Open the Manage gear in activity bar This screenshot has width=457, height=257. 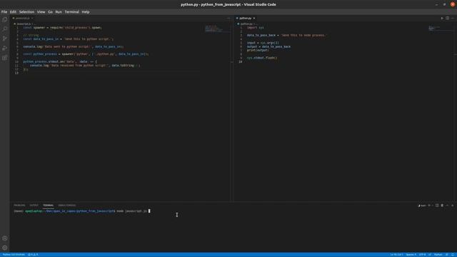pos(5,248)
